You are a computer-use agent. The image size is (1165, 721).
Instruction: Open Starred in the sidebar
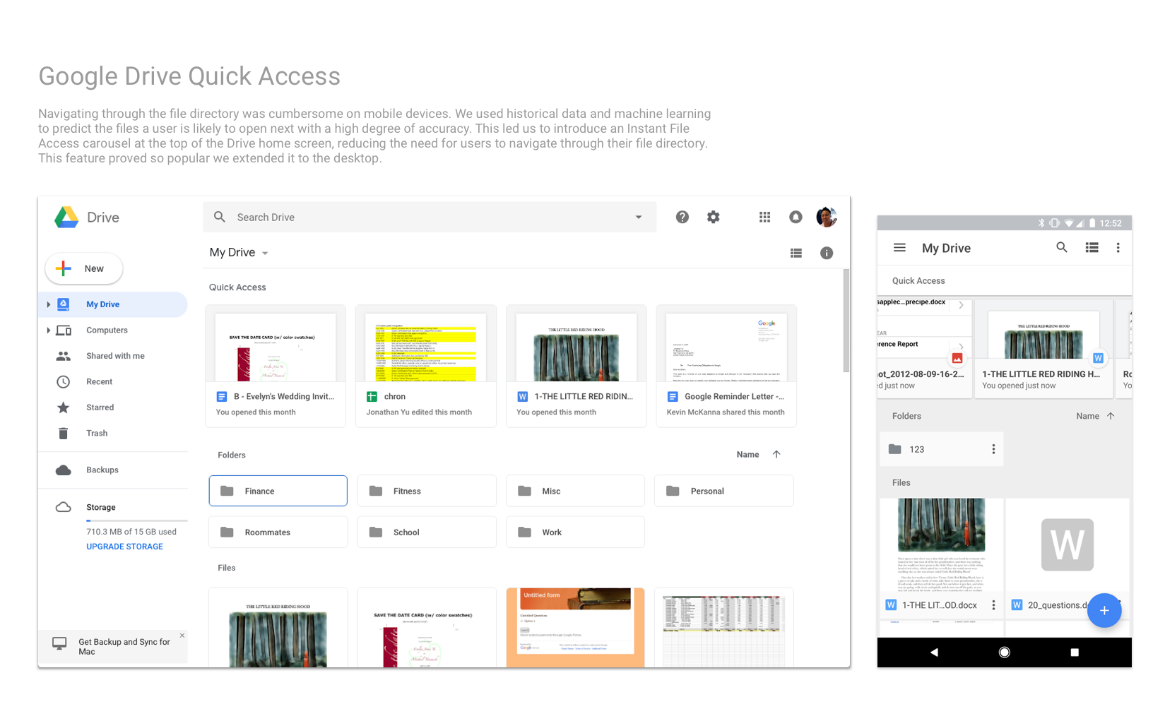(113, 407)
